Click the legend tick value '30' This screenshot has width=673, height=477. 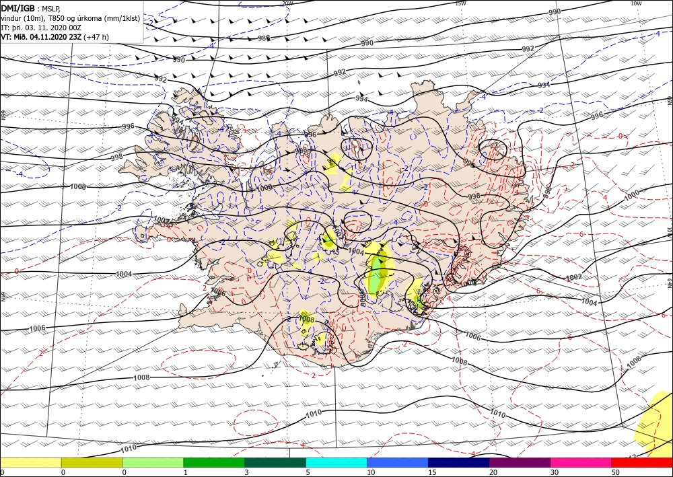pos(555,472)
